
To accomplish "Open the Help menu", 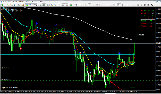I will (41, 2).
